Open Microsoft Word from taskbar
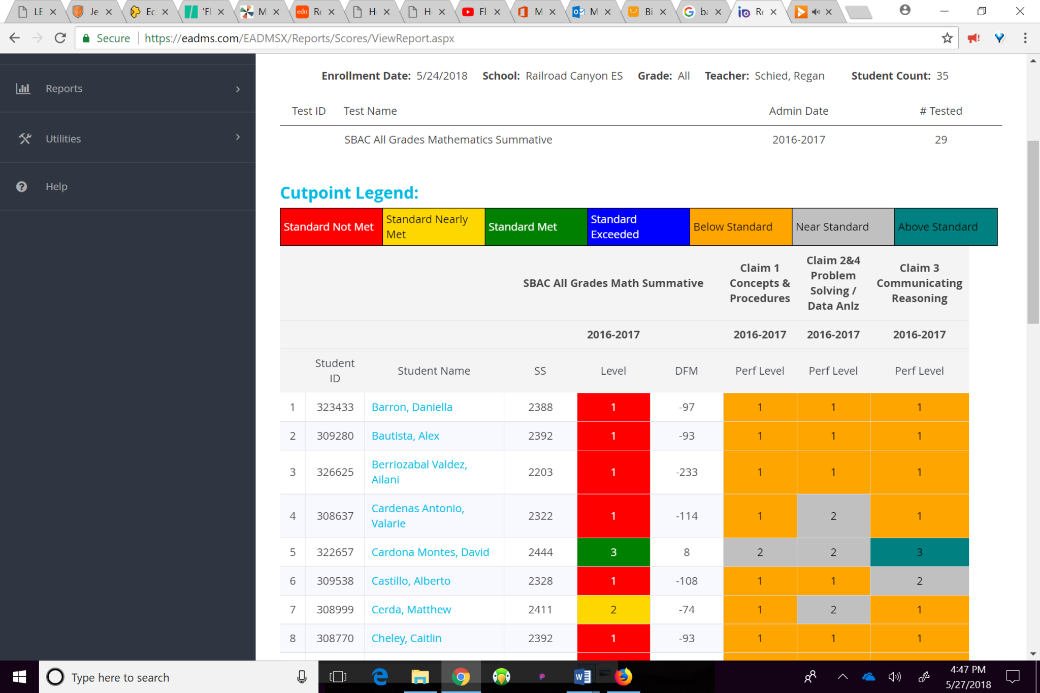1040x693 pixels. click(x=582, y=677)
